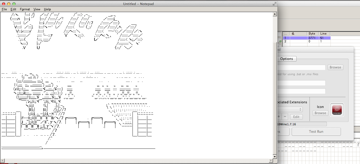Open the File menu in Notepad

(4, 9)
